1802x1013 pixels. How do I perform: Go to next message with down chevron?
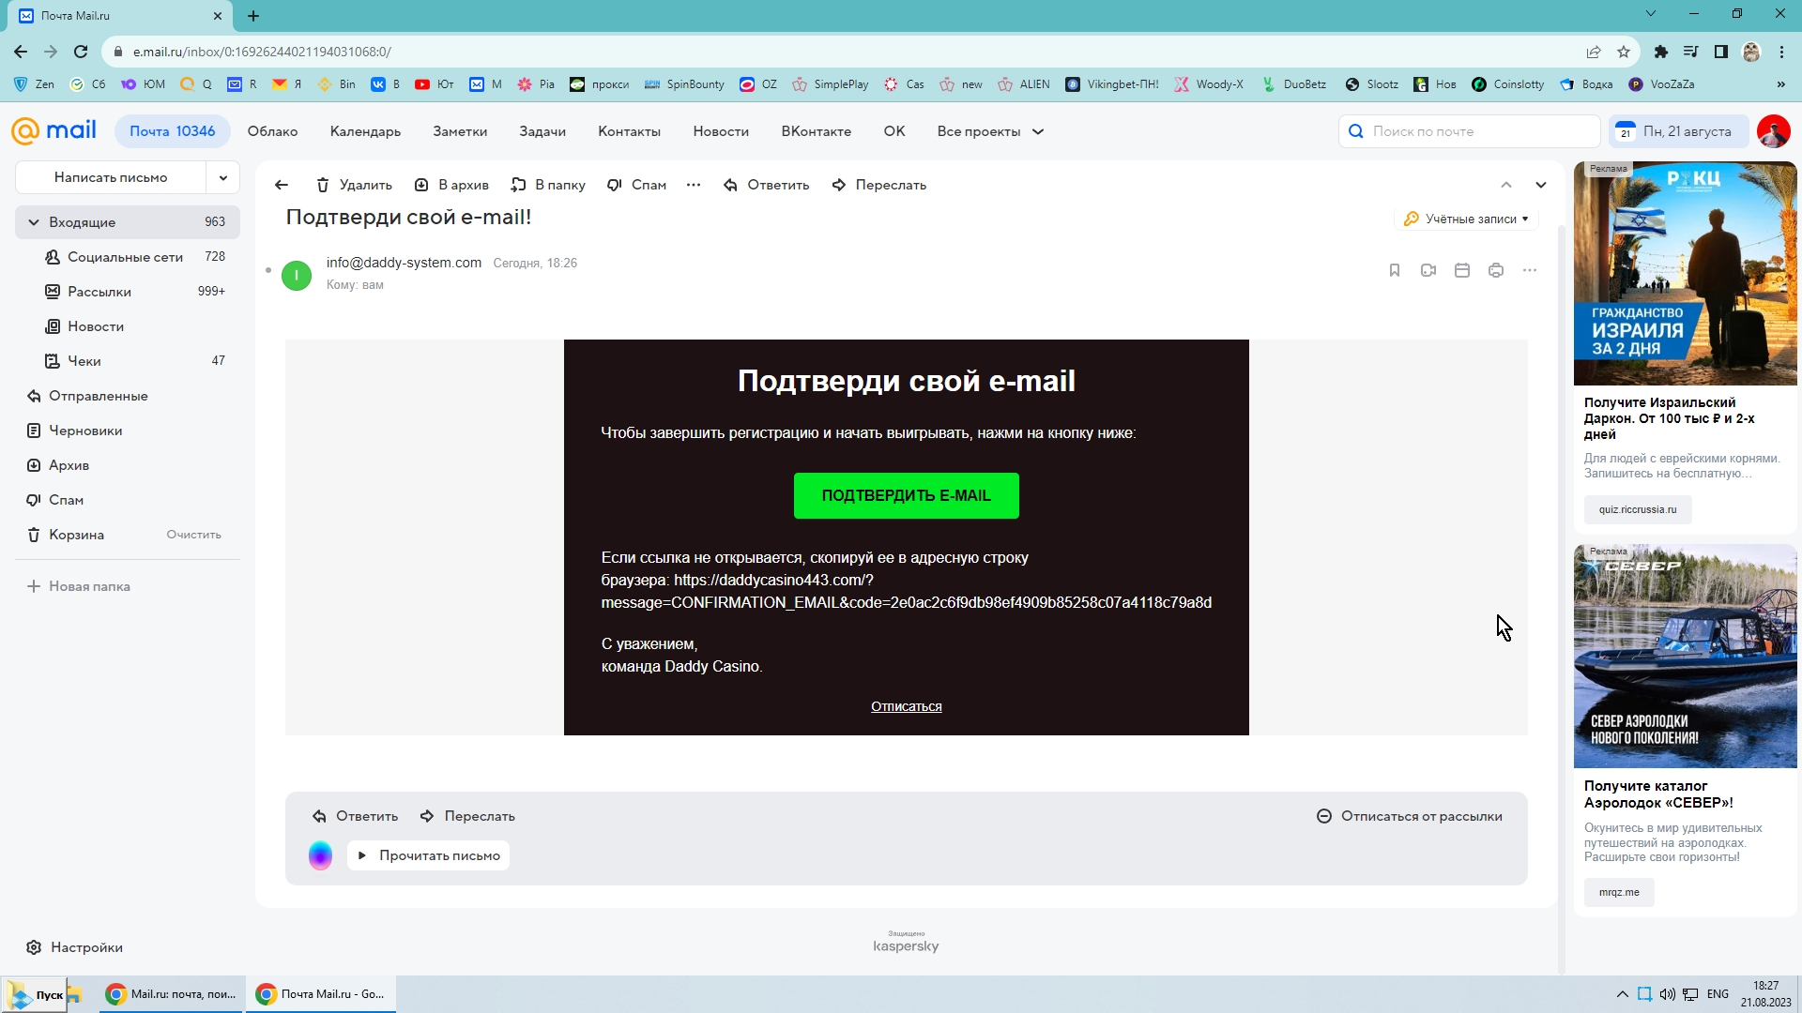(x=1540, y=185)
